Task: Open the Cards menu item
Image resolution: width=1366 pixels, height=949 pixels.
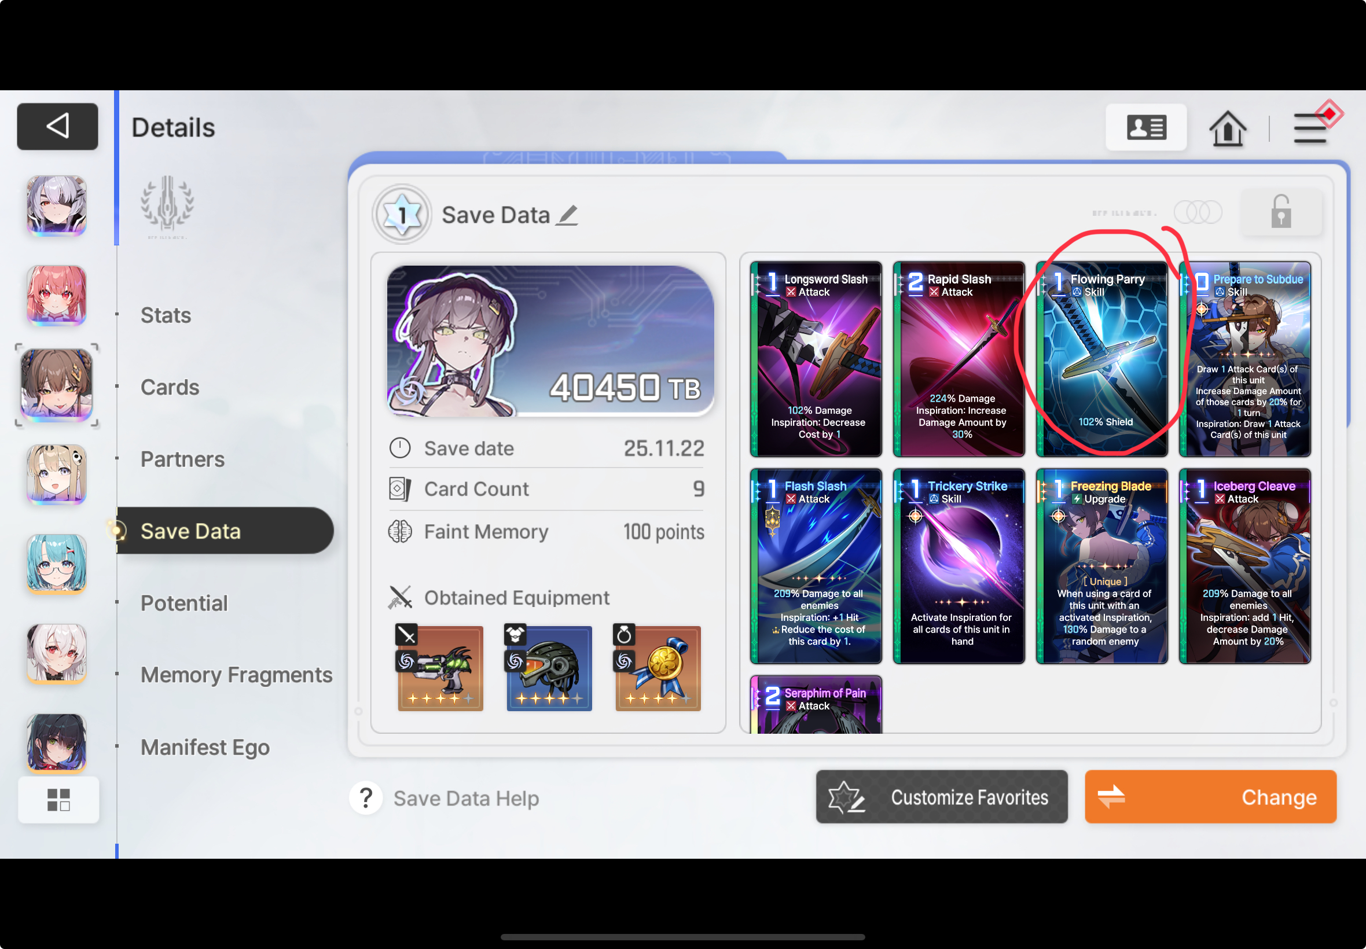Action: (170, 387)
